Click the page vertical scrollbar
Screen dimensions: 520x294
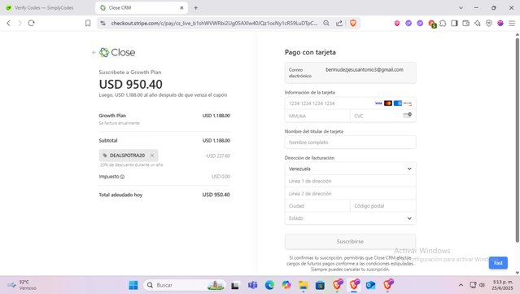tap(517, 139)
